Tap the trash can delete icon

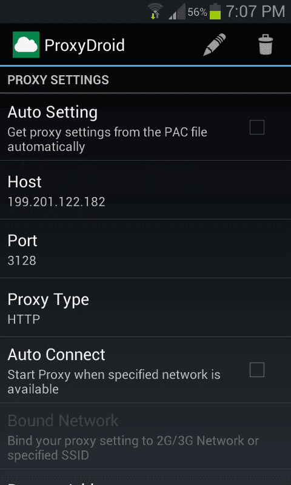click(x=266, y=45)
